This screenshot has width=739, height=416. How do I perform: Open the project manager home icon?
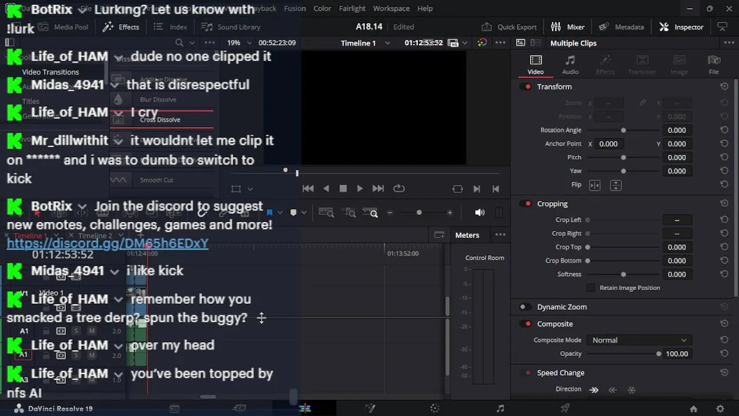[x=693, y=408]
